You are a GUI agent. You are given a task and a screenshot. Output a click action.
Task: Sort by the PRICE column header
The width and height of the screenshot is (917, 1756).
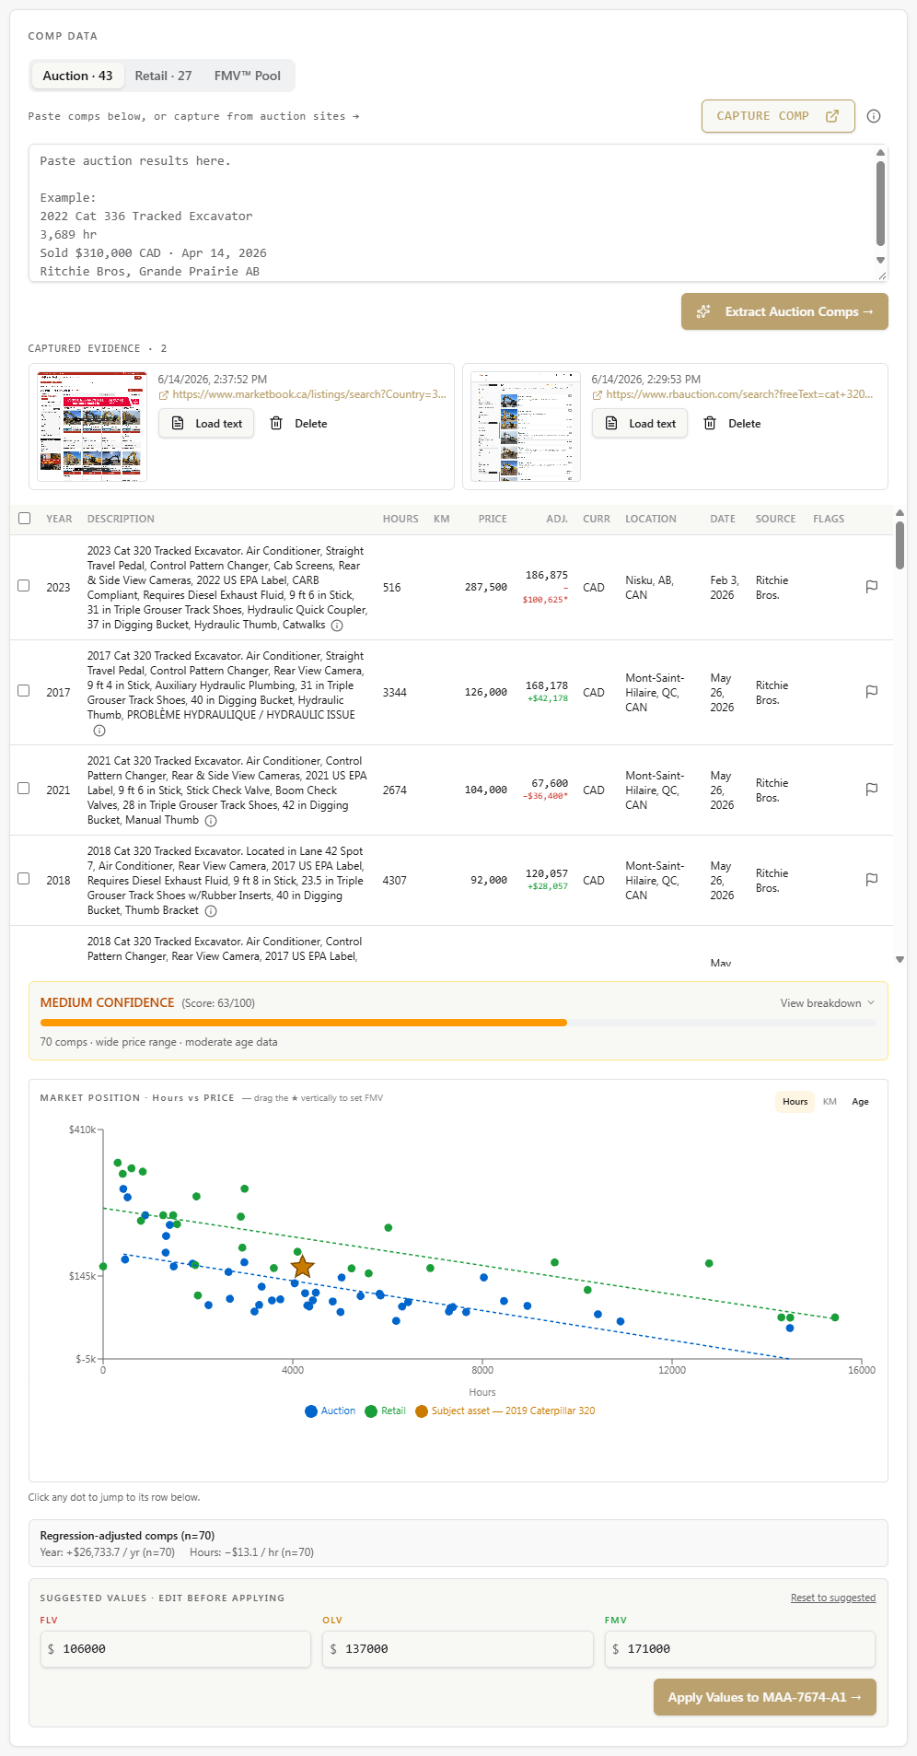493,519
